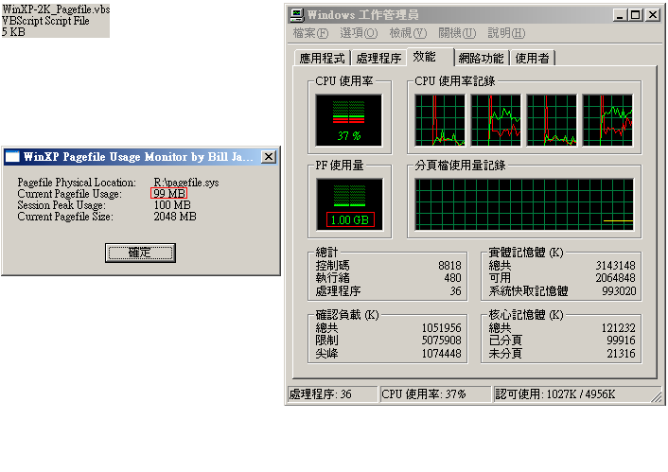This screenshot has width=668, height=472.
Task: Open the 檢視(V) menu
Action: [408, 33]
